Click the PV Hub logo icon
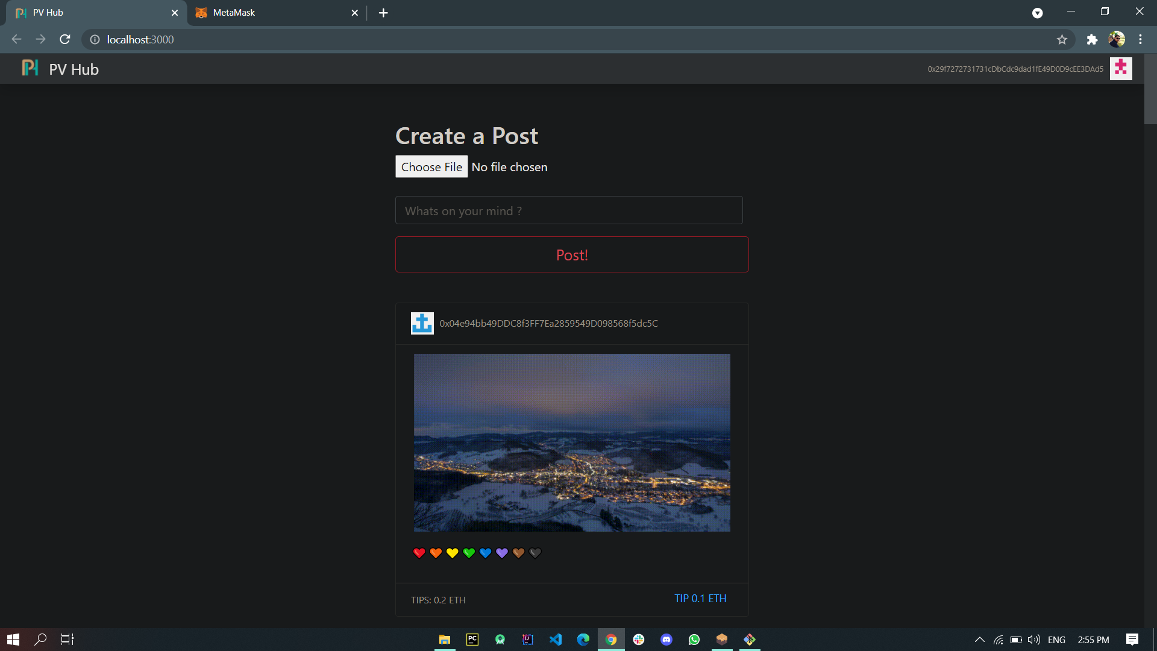This screenshot has width=1157, height=651. [x=30, y=68]
